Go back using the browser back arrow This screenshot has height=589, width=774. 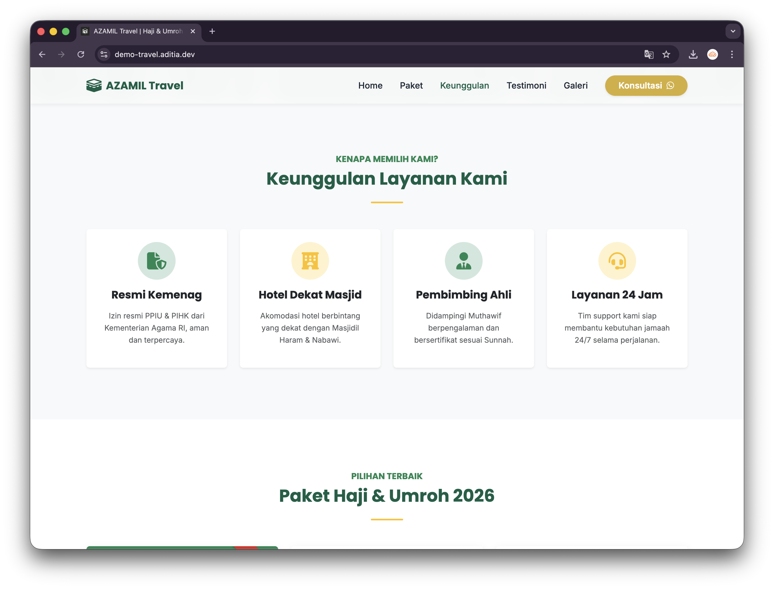click(x=43, y=54)
